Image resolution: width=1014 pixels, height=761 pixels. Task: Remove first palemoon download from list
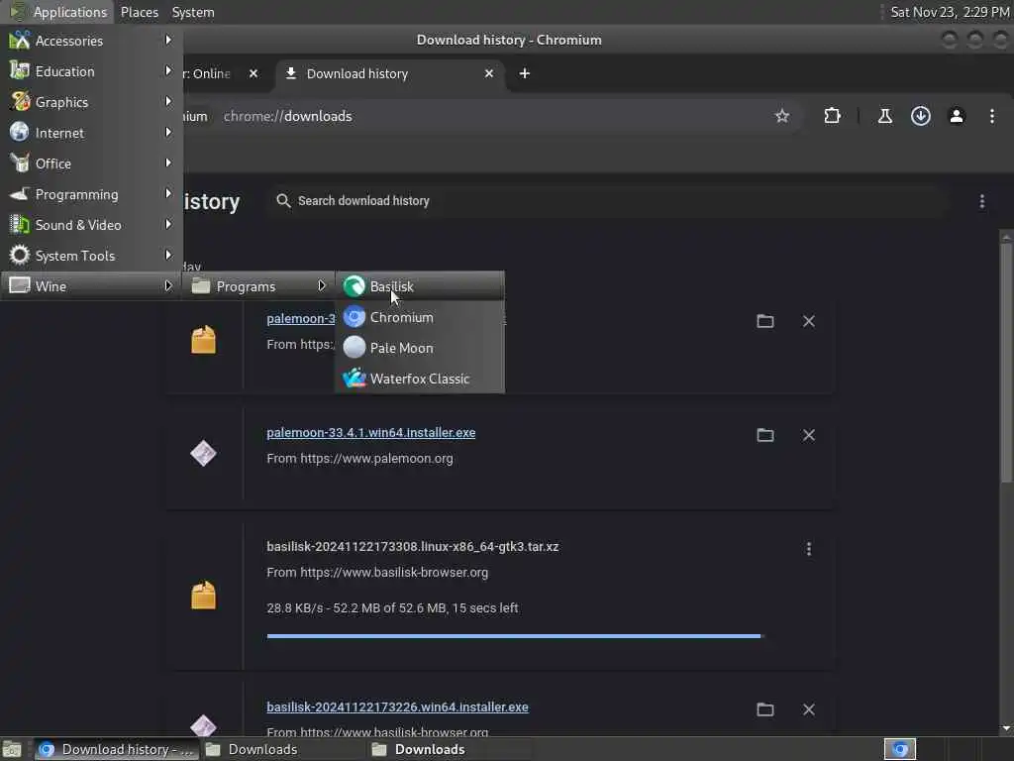coord(808,321)
